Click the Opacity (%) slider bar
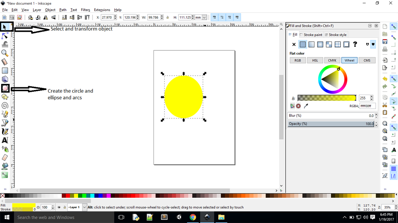The image size is (398, 223). pyautogui.click(x=330, y=124)
